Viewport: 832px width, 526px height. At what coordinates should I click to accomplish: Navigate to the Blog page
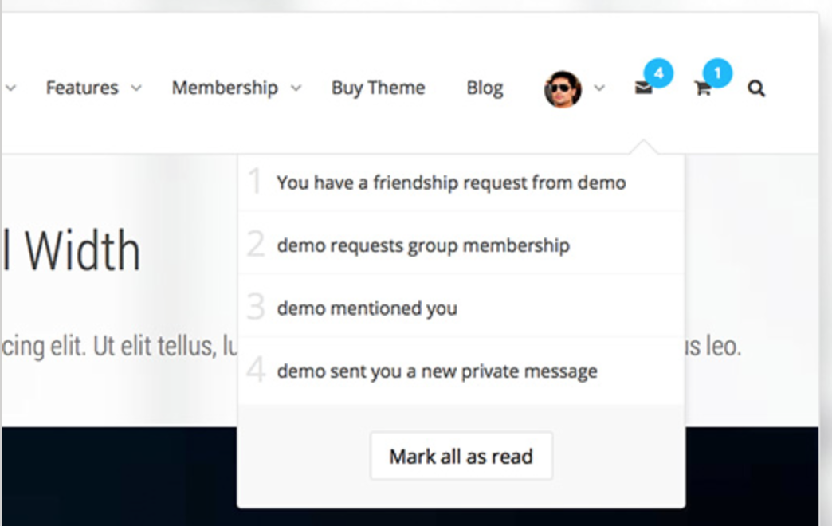click(x=485, y=88)
